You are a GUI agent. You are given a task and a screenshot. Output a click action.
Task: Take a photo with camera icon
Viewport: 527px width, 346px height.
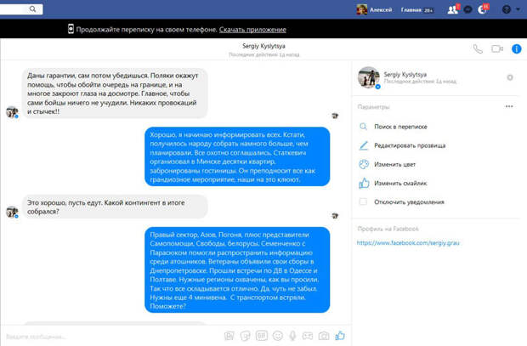324,336
